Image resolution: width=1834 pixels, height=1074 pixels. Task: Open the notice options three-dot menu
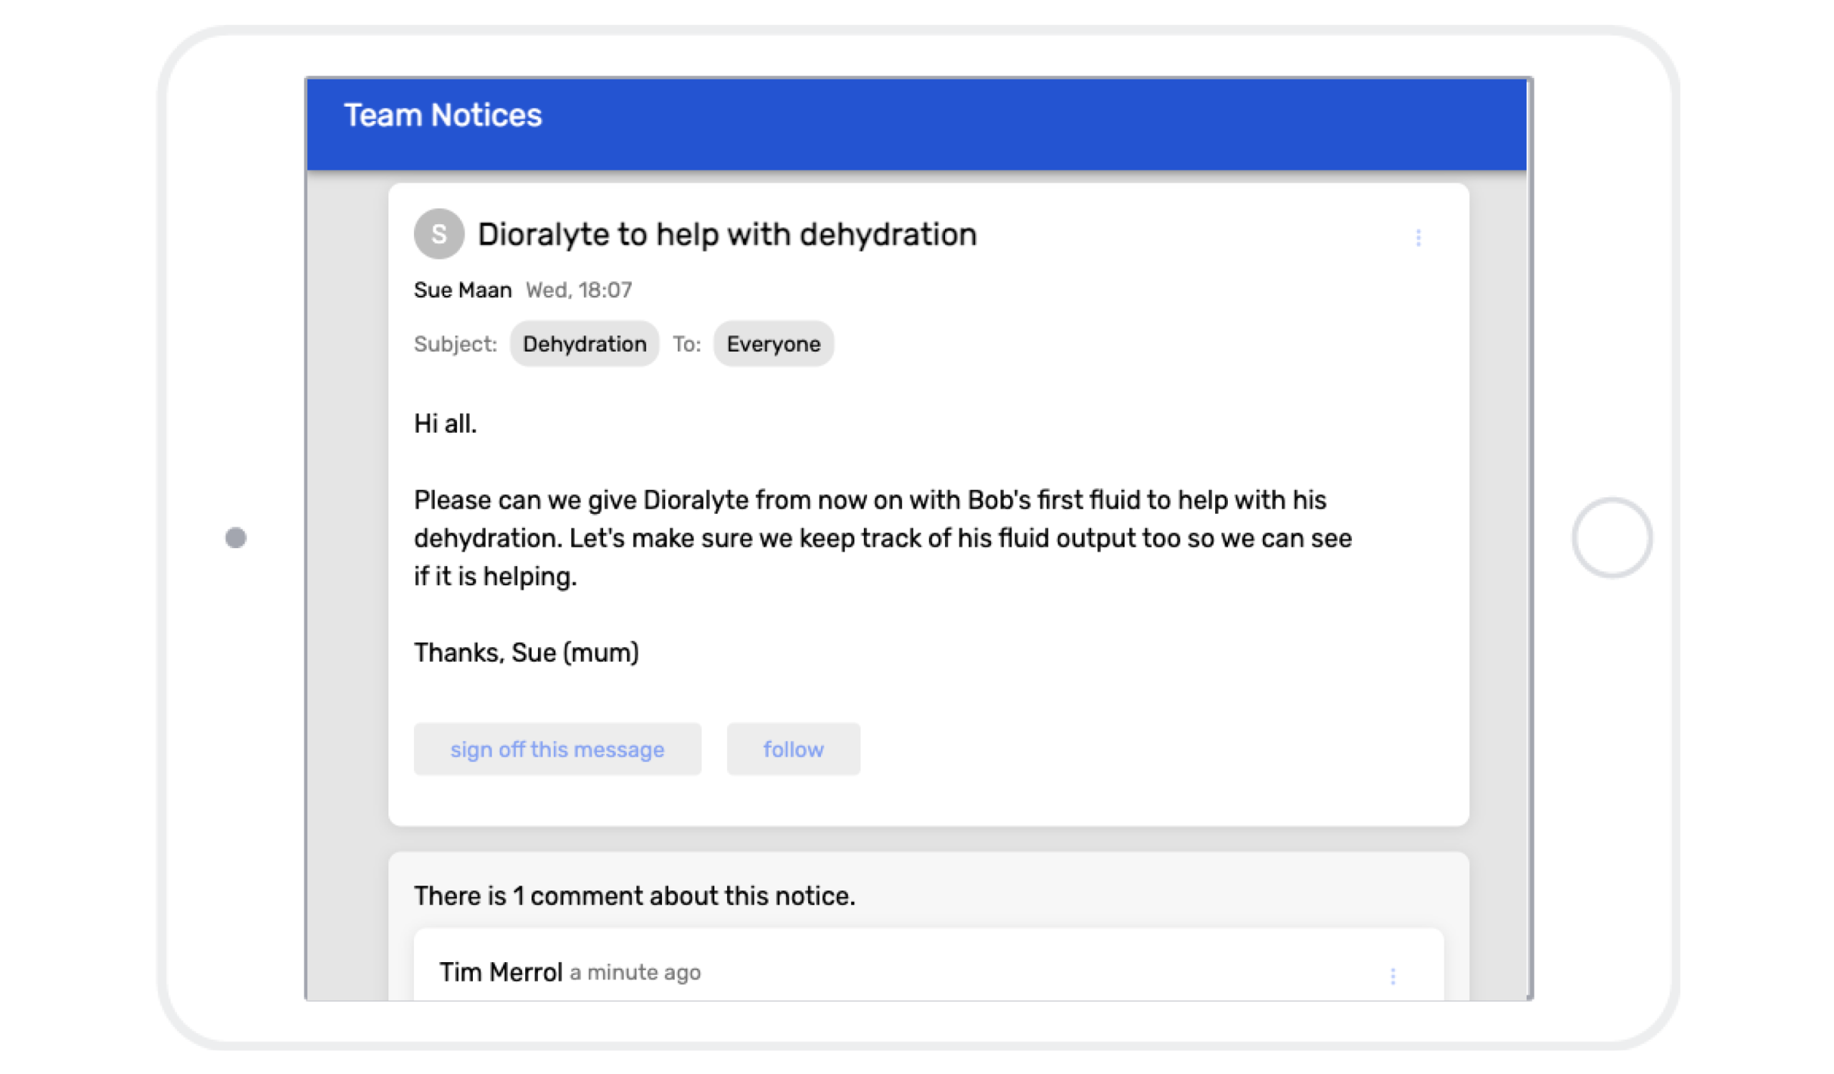coord(1418,238)
